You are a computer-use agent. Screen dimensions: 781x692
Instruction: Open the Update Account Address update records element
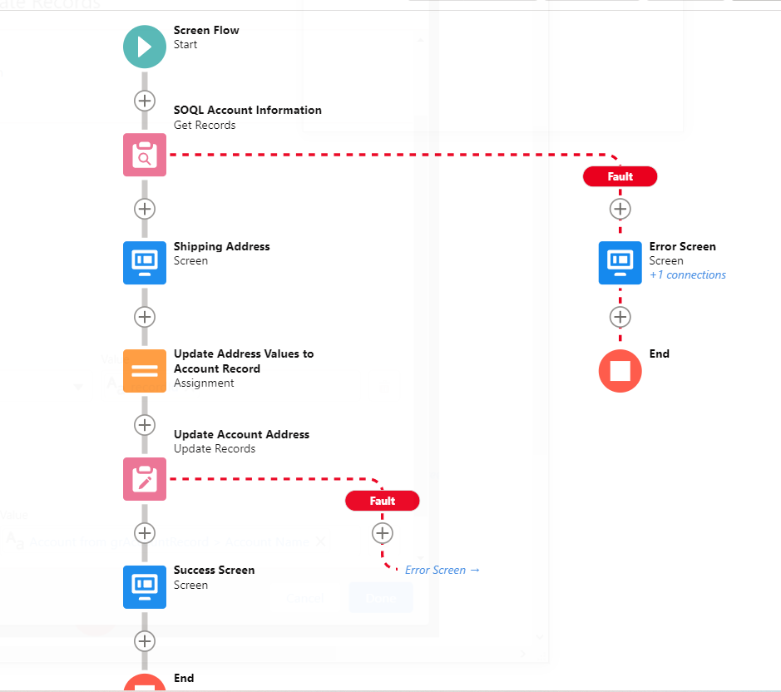point(145,479)
